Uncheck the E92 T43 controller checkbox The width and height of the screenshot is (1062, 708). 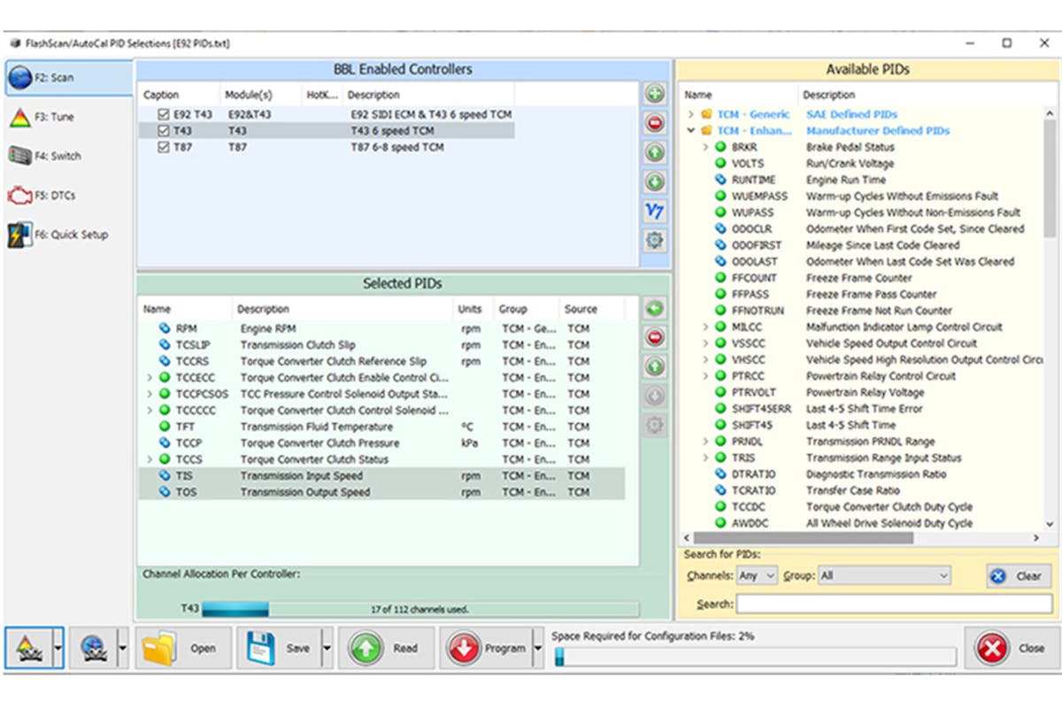tap(163, 115)
